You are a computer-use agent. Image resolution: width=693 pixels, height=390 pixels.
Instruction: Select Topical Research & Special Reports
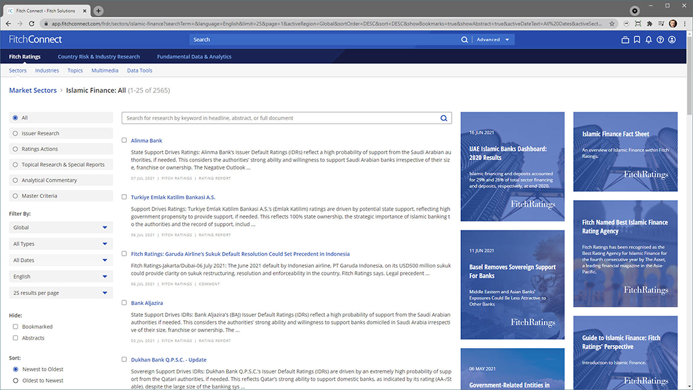coord(15,165)
